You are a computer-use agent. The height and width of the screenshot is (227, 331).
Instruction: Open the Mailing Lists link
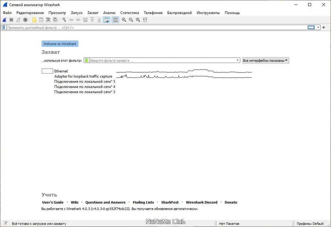tap(143, 202)
